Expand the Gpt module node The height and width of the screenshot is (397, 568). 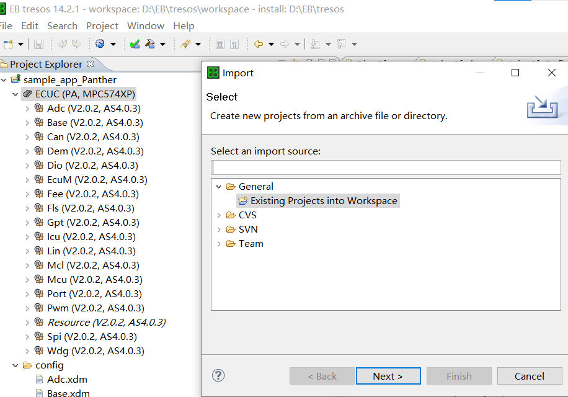pyautogui.click(x=27, y=223)
